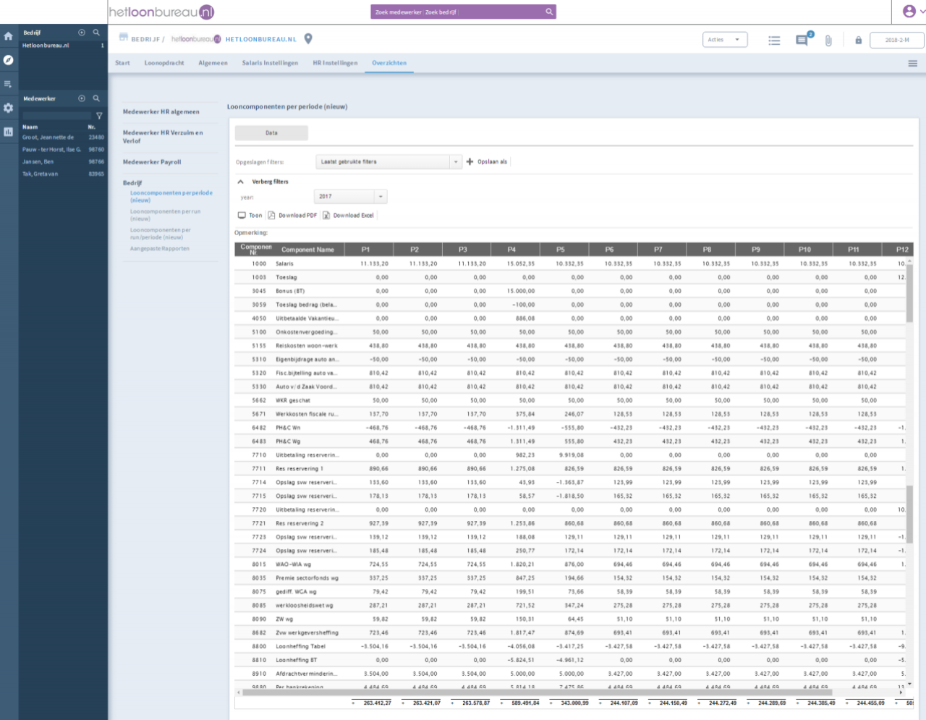Open the year 2017 dropdown

coord(381,197)
